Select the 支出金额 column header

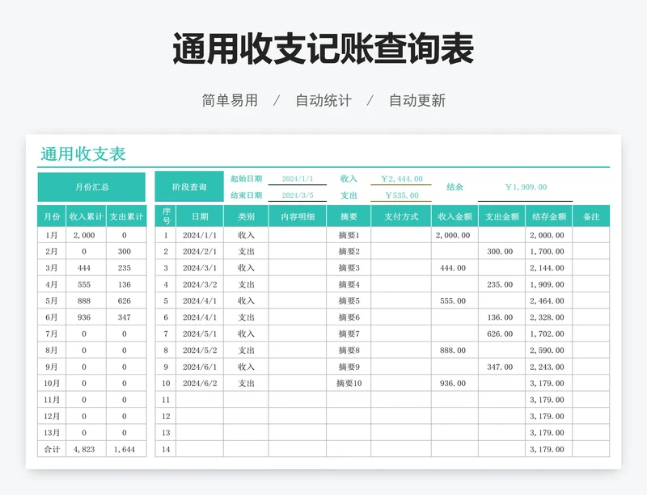click(x=501, y=216)
